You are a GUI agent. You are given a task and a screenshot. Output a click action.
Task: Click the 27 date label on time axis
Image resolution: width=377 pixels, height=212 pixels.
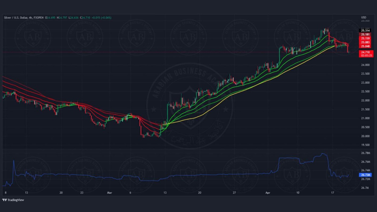[234, 193]
